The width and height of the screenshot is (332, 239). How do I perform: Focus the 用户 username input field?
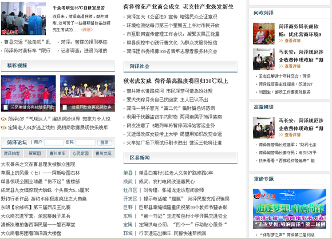54,142
